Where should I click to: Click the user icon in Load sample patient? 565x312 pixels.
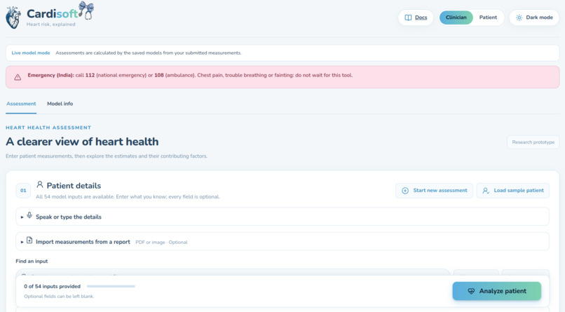point(486,191)
